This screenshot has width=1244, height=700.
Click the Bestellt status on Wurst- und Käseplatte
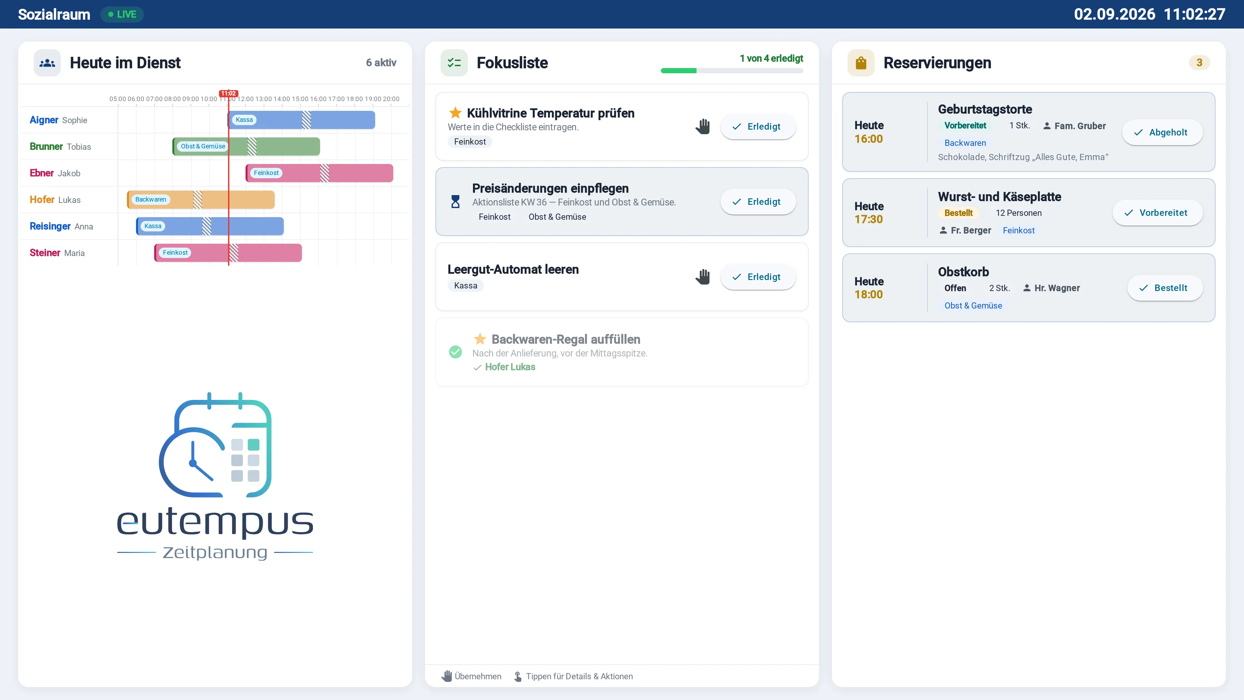(958, 213)
